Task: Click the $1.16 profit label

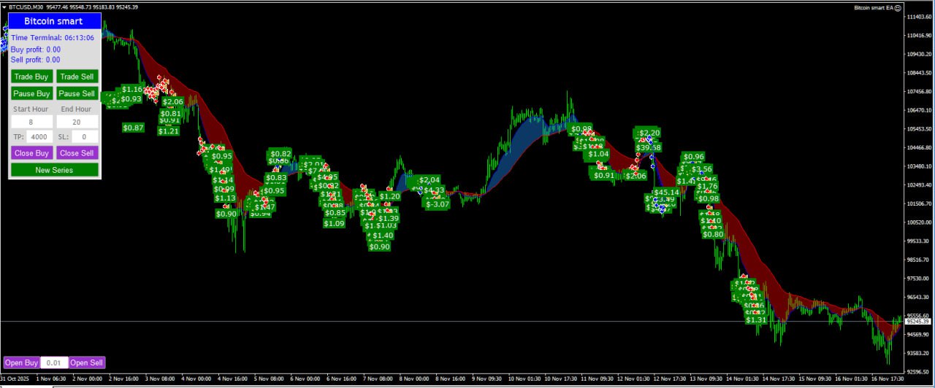Action: [132, 89]
